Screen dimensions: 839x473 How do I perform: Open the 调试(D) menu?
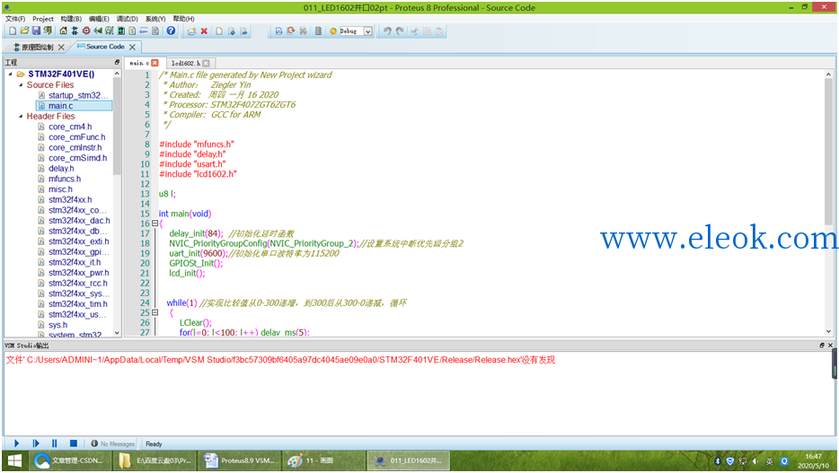128,19
